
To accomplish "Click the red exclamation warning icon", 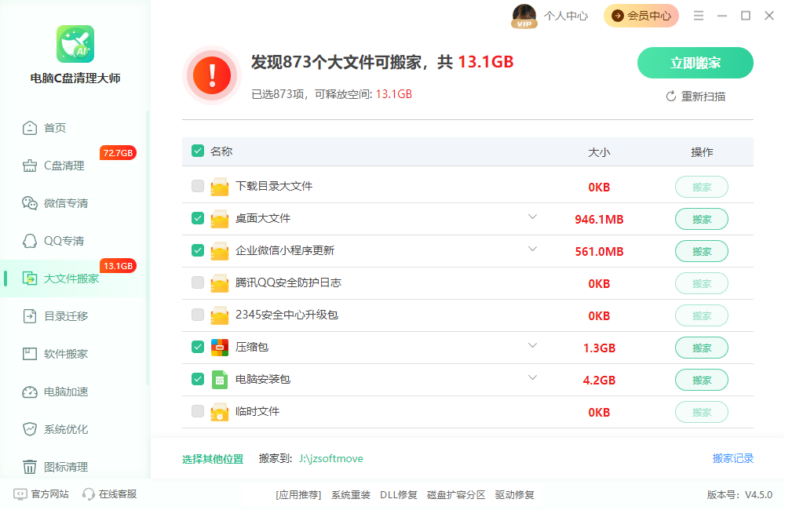I will click(212, 75).
